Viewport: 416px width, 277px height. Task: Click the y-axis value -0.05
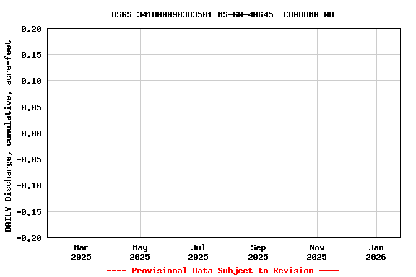pyautogui.click(x=29, y=159)
